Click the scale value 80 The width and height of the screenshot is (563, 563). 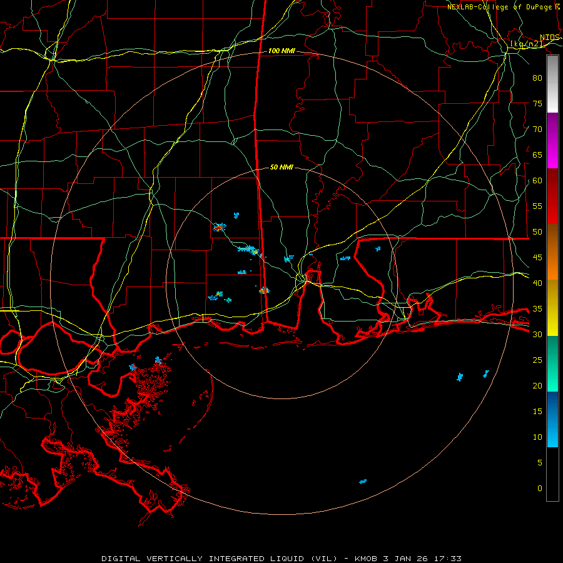point(537,78)
